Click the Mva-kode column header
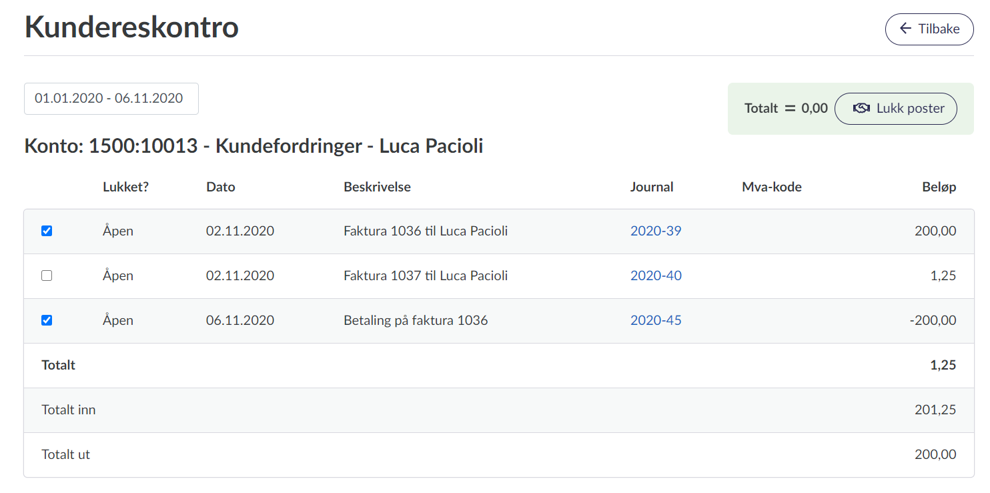Image resolution: width=990 pixels, height=493 pixels. (x=771, y=187)
